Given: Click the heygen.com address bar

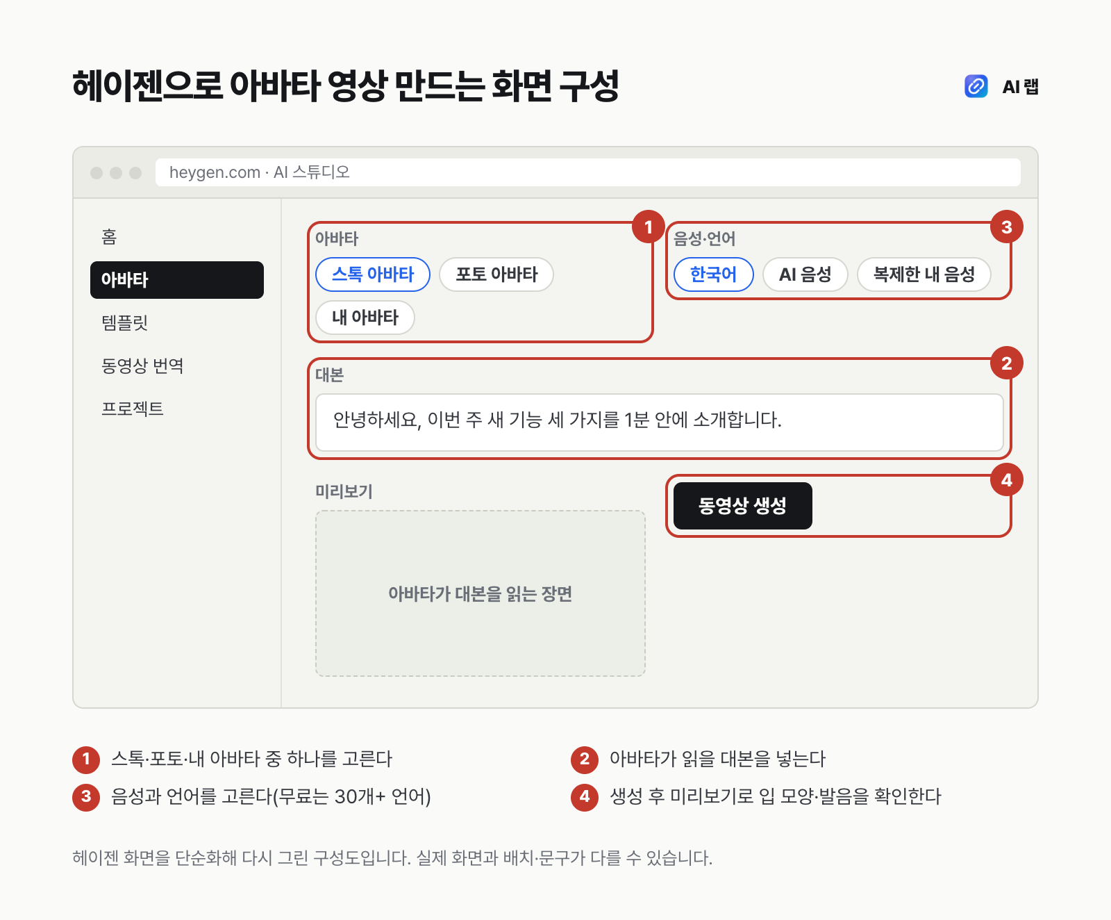Looking at the screenshot, I should (x=588, y=172).
